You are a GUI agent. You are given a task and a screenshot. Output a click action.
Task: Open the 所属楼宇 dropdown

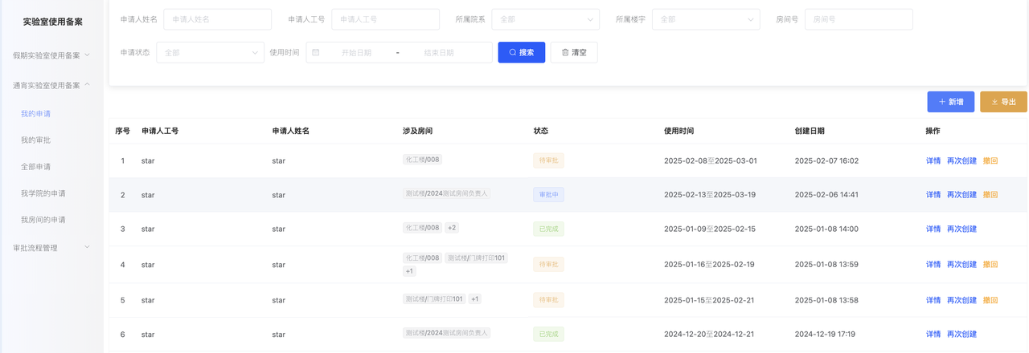point(706,19)
